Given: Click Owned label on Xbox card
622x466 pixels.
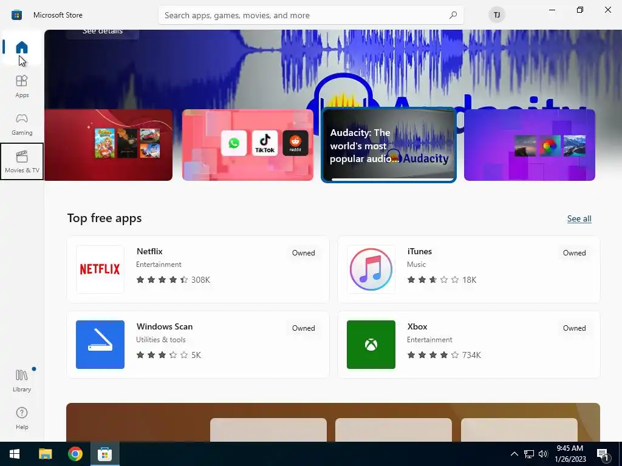Looking at the screenshot, I should (x=575, y=328).
